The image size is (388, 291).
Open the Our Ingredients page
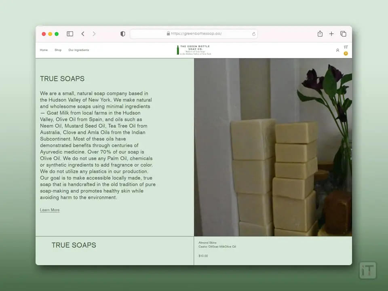click(79, 50)
